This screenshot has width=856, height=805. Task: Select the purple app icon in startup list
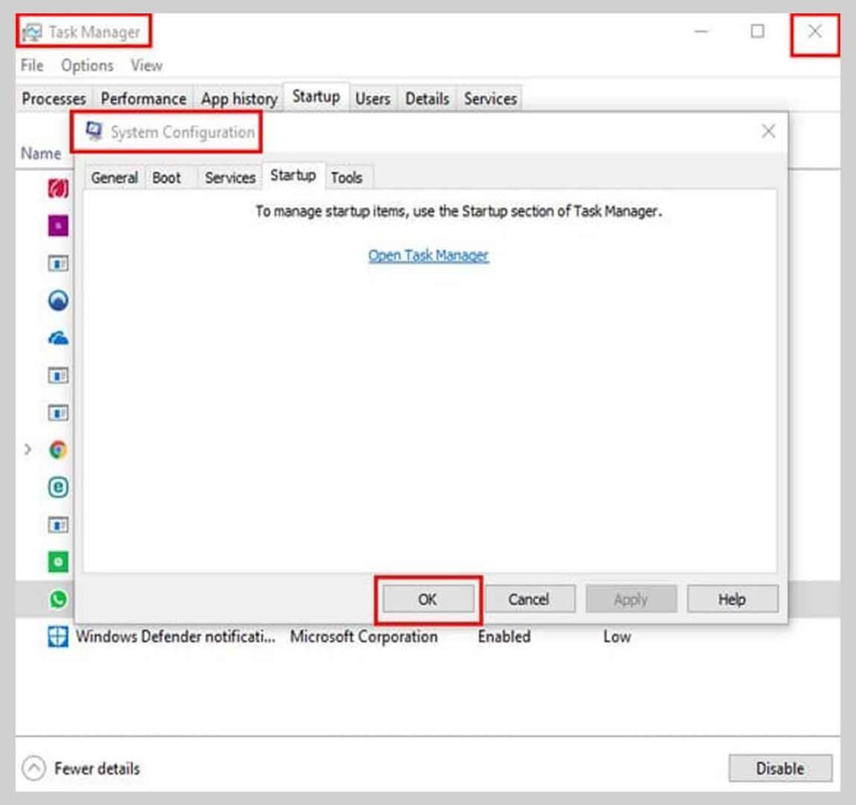click(x=57, y=226)
